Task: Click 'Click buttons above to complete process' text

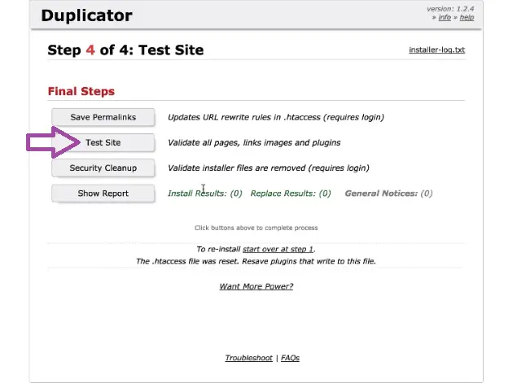Action: (x=256, y=228)
